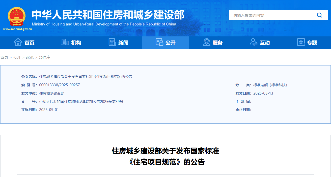Select the 互动 menu item

[265, 42]
